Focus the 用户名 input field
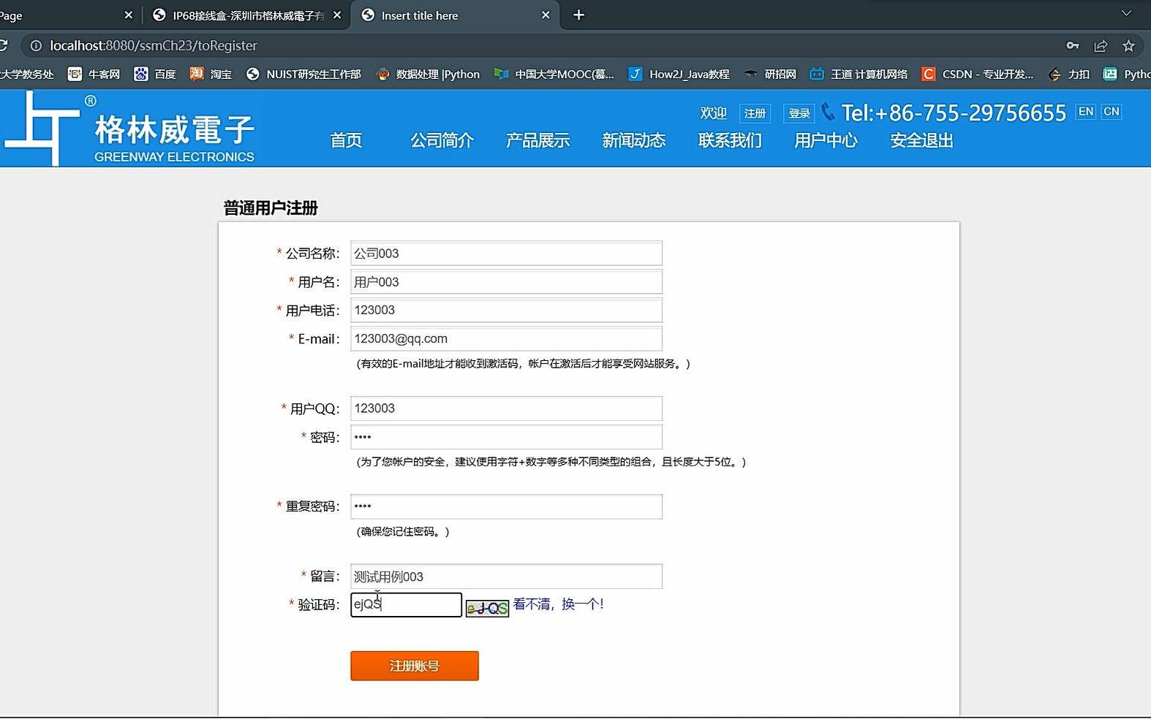The height and width of the screenshot is (719, 1151). [x=506, y=282]
